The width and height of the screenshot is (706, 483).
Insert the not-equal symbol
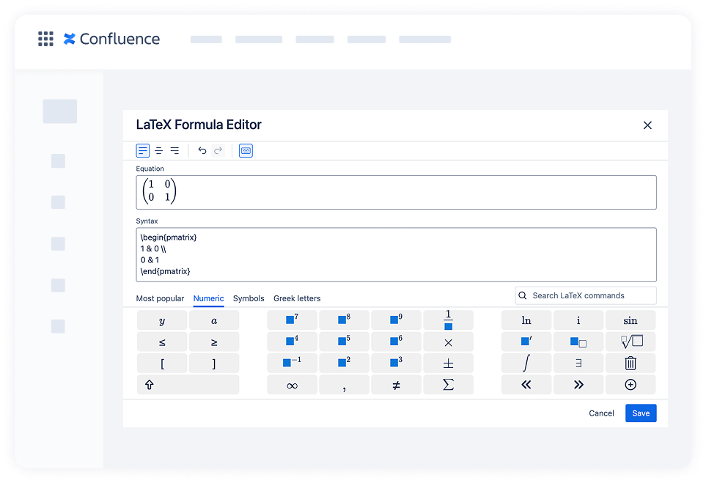[x=396, y=384]
